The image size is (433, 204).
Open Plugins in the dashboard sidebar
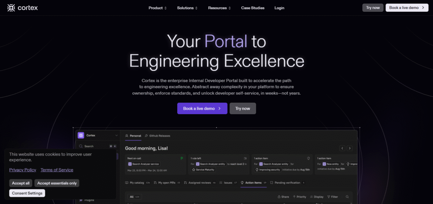click(87, 200)
